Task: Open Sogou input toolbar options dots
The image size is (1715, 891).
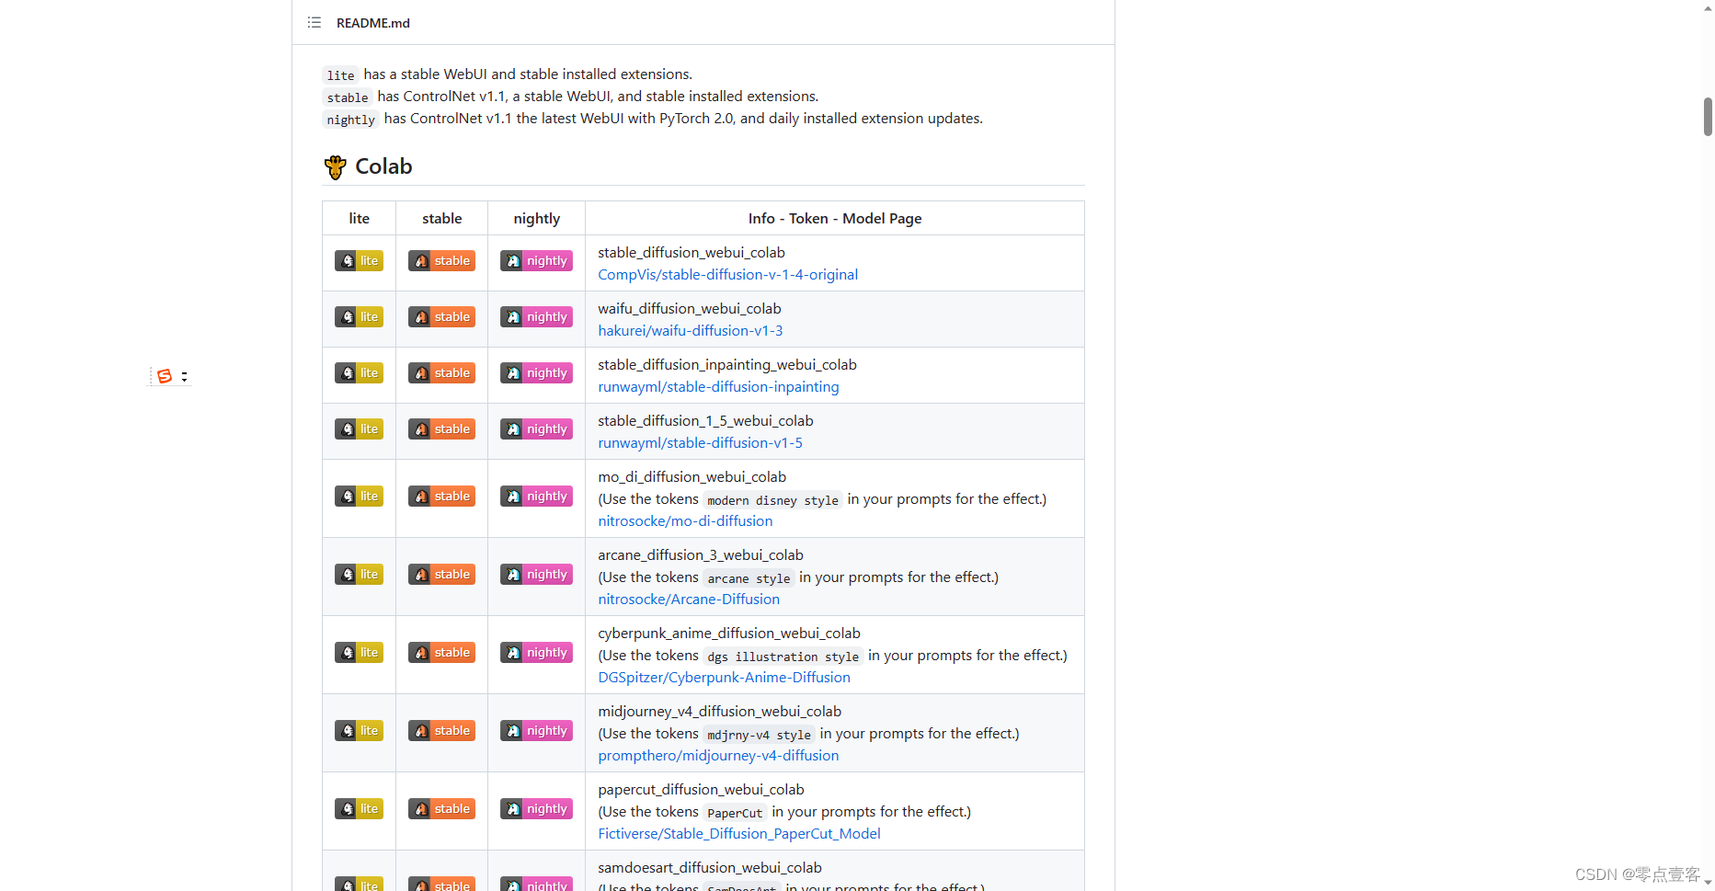Action: (184, 376)
